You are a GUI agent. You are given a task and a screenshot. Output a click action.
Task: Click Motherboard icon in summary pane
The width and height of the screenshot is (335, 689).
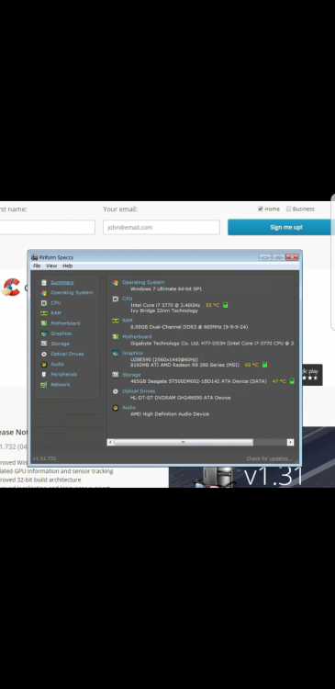[115, 336]
